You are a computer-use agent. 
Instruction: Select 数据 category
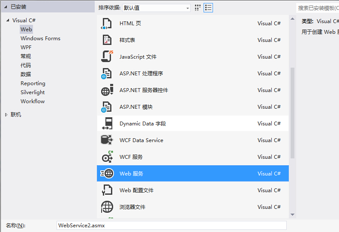coord(26,74)
